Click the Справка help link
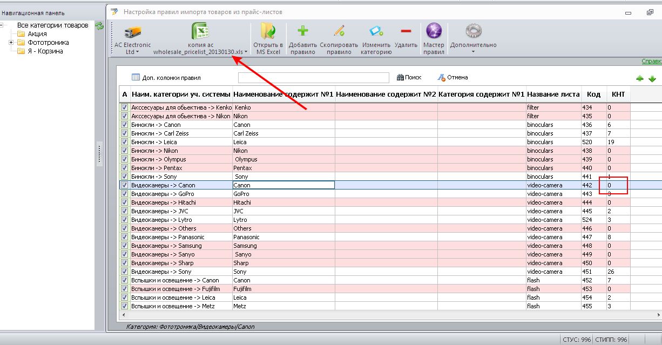The image size is (662, 345). 651,62
